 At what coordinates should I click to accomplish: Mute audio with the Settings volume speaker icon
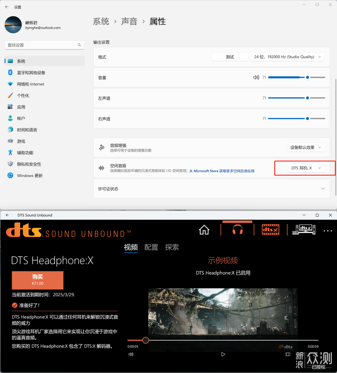pos(256,77)
